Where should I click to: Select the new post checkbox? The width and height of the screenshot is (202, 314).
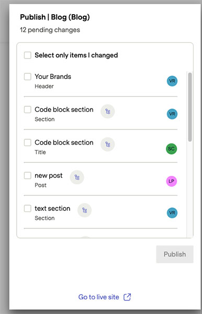28,175
